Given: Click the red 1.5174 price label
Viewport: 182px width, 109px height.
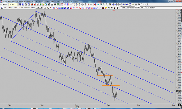Looking at the screenshot, I should 113,10.
